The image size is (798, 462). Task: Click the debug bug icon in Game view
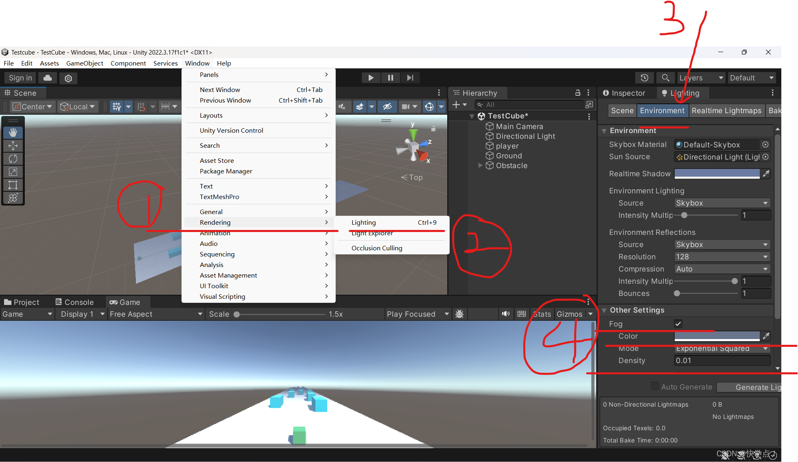[459, 314]
